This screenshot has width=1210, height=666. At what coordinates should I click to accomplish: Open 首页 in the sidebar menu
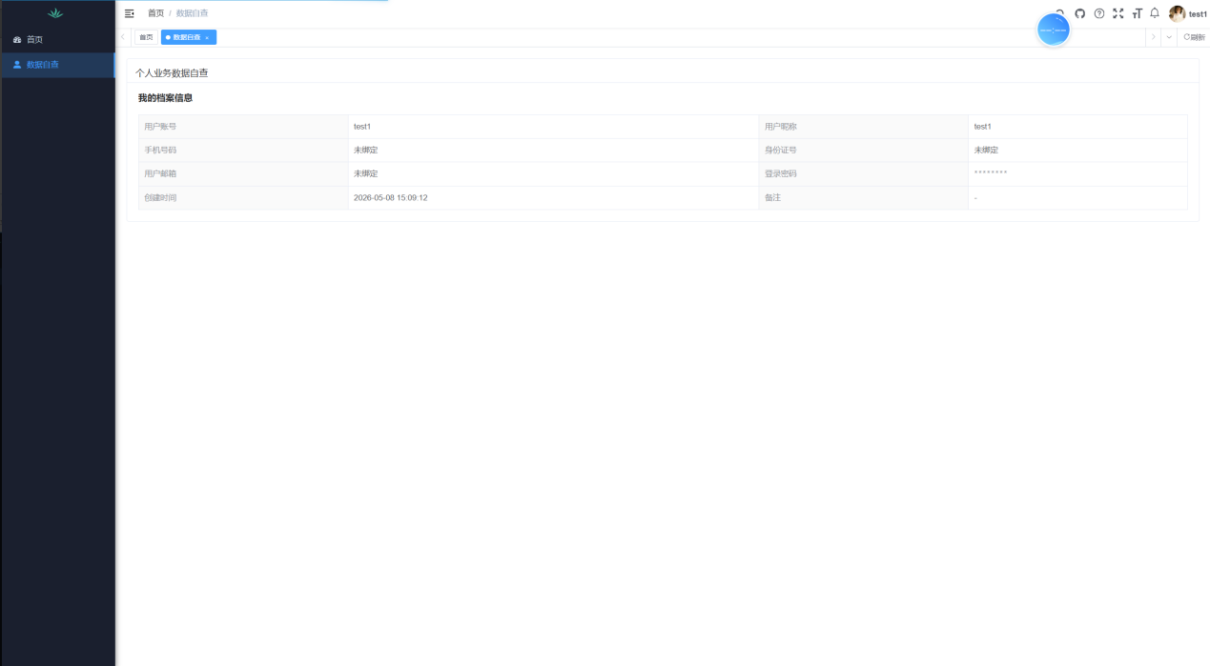pyautogui.click(x=58, y=40)
